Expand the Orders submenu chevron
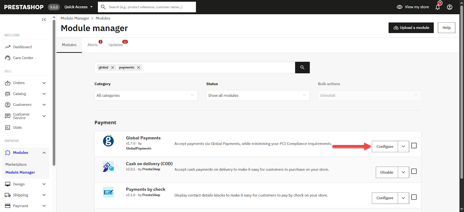 click(44, 83)
